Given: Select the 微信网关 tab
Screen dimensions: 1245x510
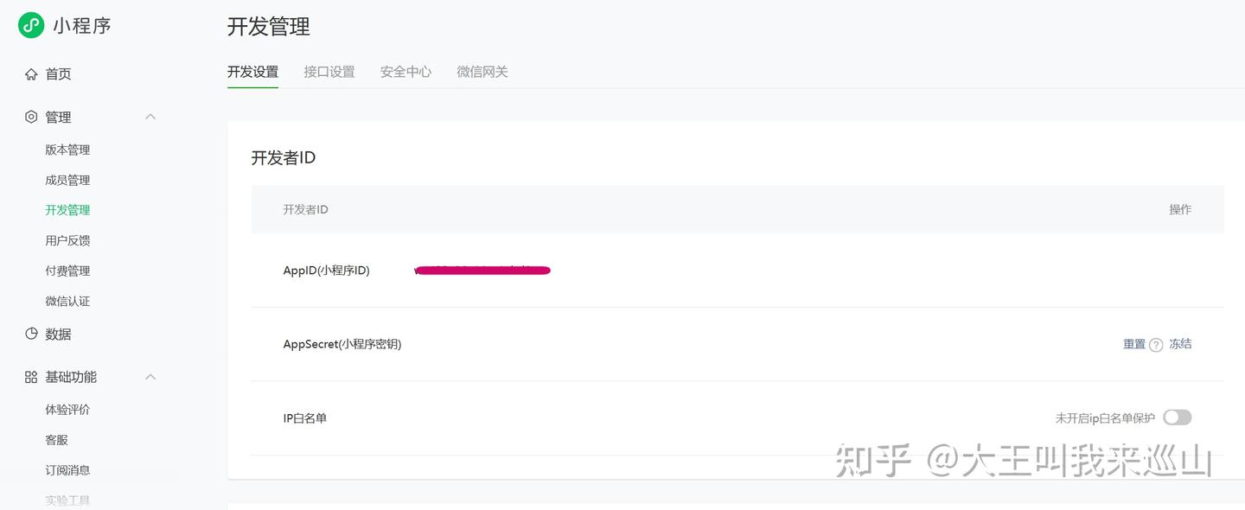Looking at the screenshot, I should tap(482, 72).
